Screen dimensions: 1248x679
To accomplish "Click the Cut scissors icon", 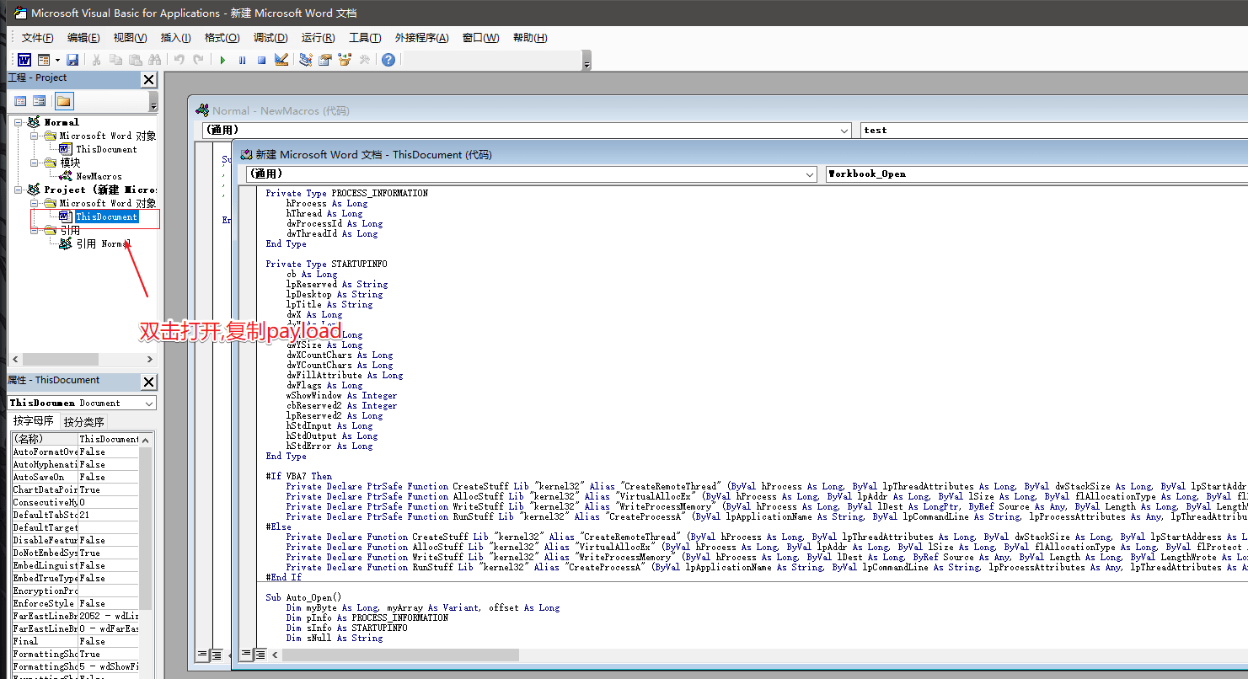I will pyautogui.click(x=96, y=60).
